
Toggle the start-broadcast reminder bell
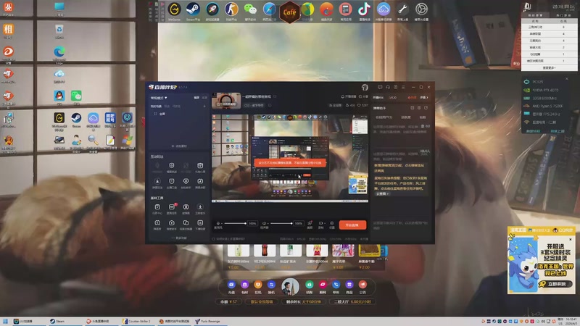click(349, 96)
